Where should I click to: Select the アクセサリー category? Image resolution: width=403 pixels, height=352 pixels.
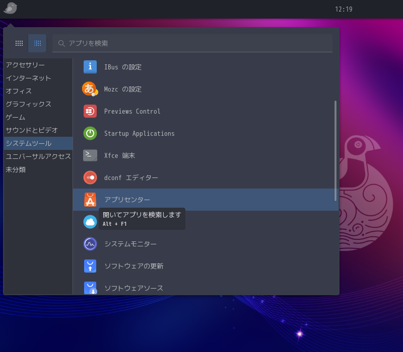(38, 65)
